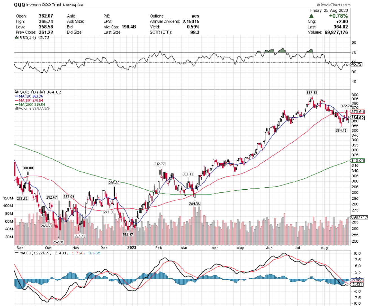Click the '257.71' price annotation
This screenshot has height=306, width=368.
[80, 236]
